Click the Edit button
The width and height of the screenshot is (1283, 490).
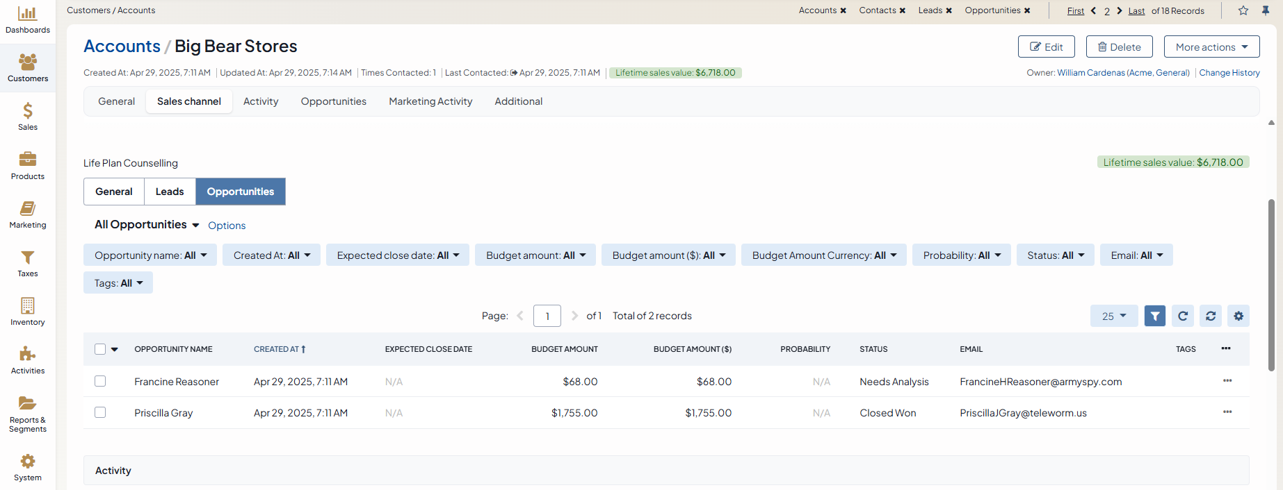click(x=1046, y=47)
